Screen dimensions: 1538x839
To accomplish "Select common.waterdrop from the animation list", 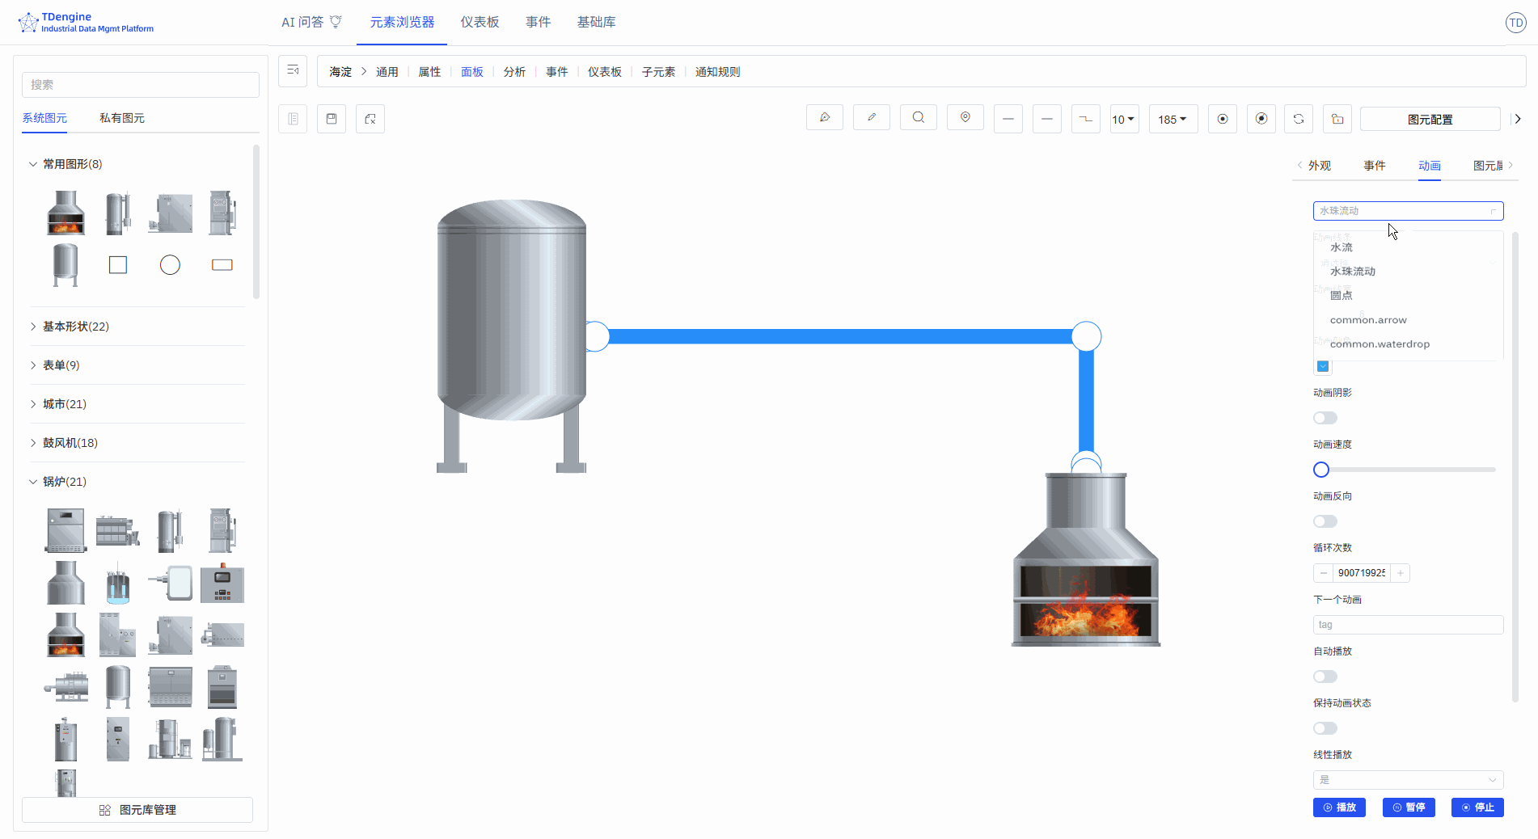I will (1380, 344).
